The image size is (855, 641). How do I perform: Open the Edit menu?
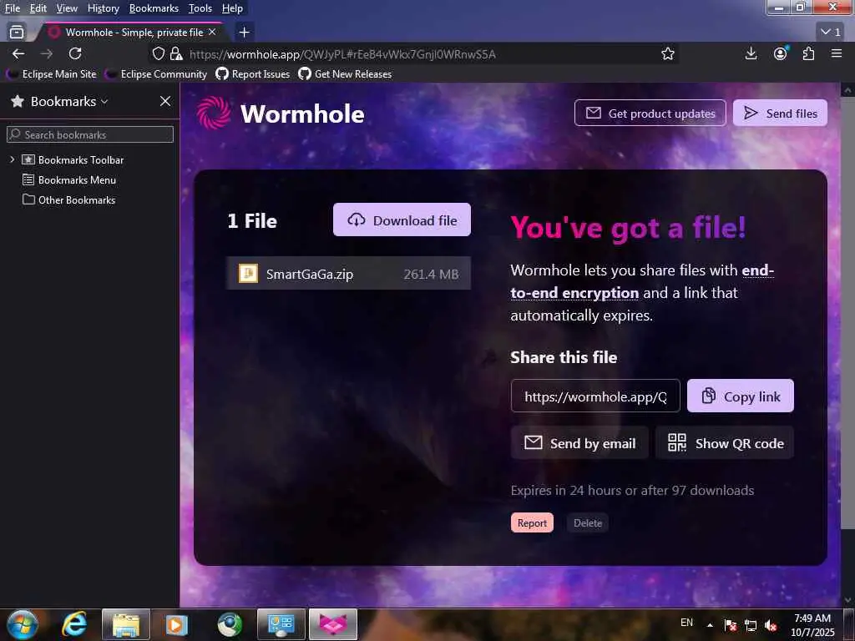click(x=38, y=8)
